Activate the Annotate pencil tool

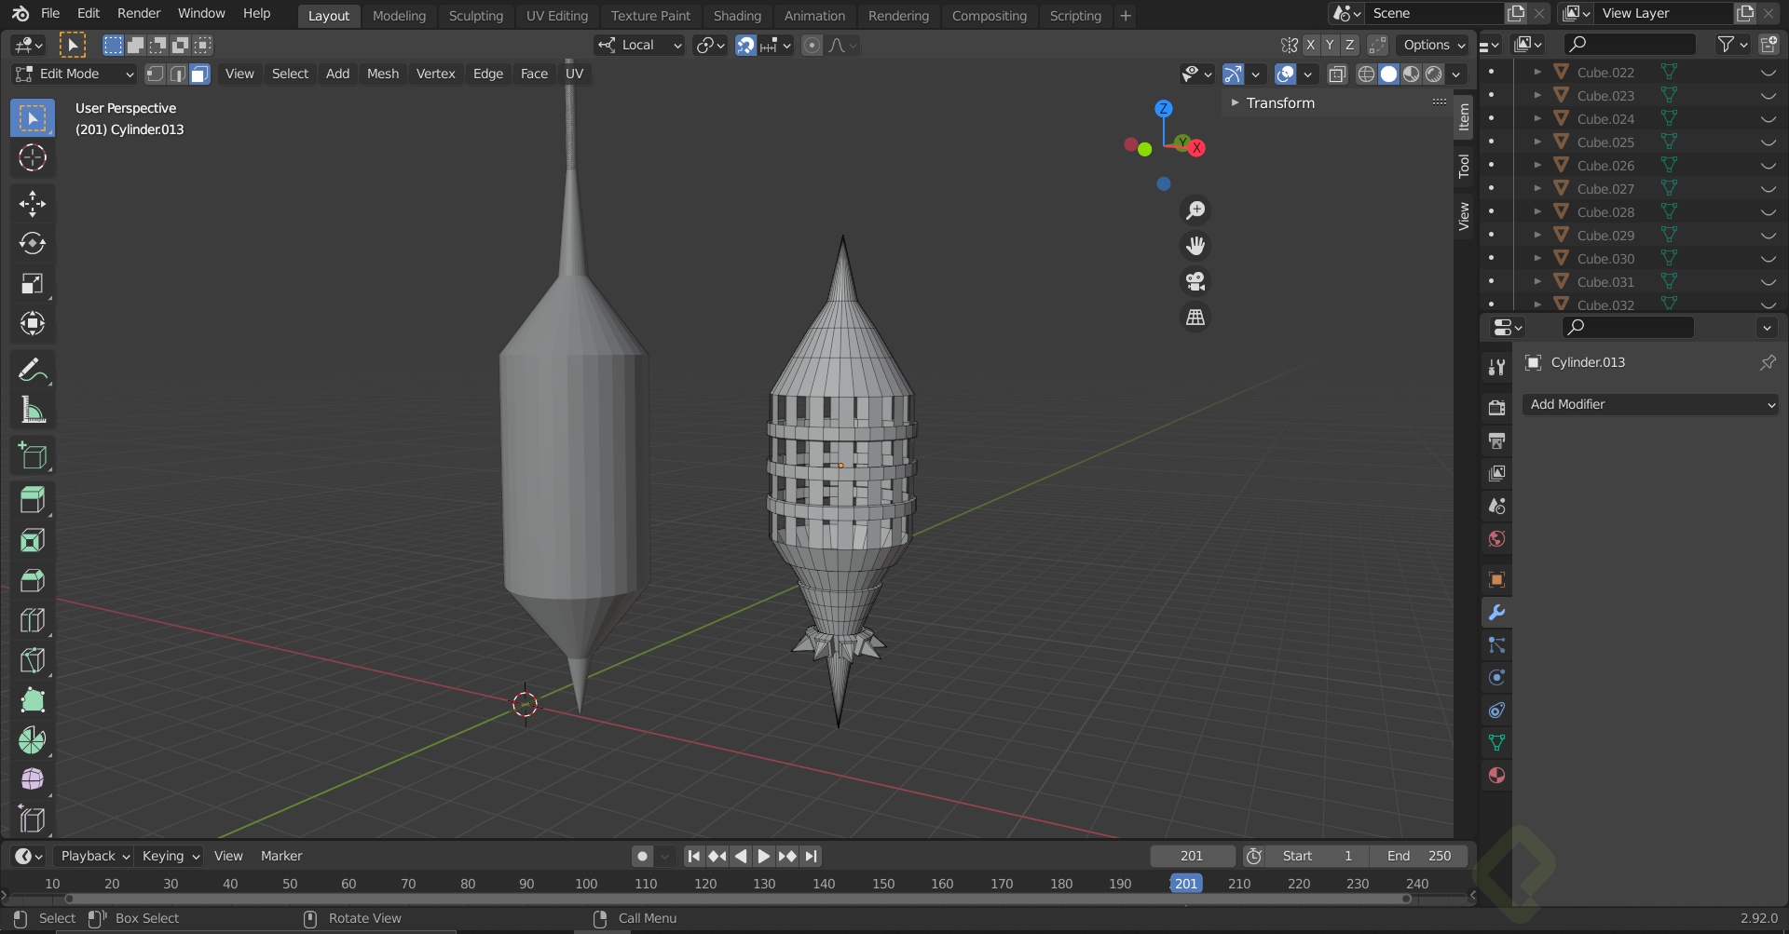click(33, 371)
